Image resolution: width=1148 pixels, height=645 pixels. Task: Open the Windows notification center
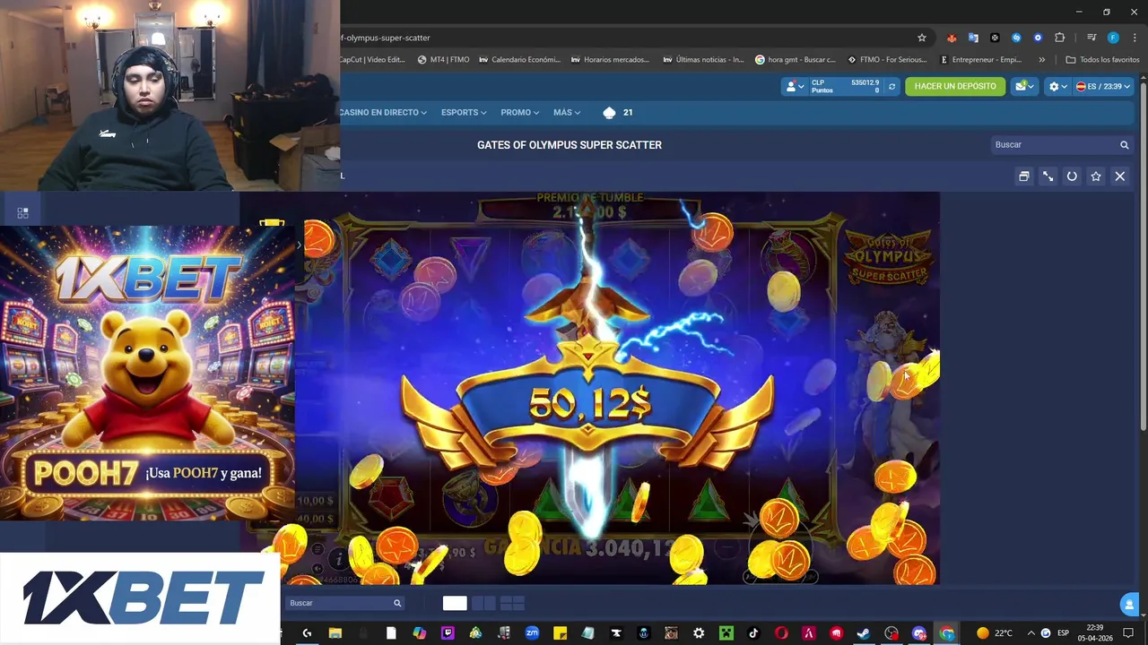pyautogui.click(x=1128, y=633)
